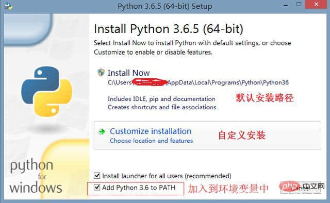Minimize the Python Setup window

286,5
